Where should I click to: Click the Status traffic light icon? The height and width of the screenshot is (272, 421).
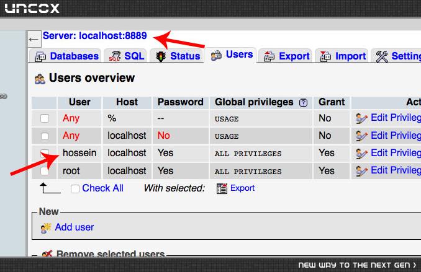(161, 56)
